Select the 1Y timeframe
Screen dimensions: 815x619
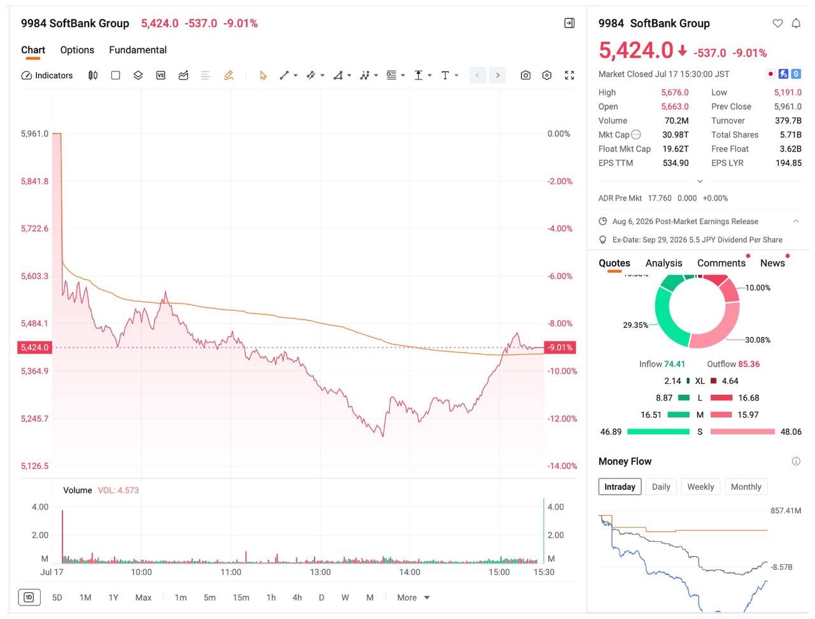(x=113, y=597)
